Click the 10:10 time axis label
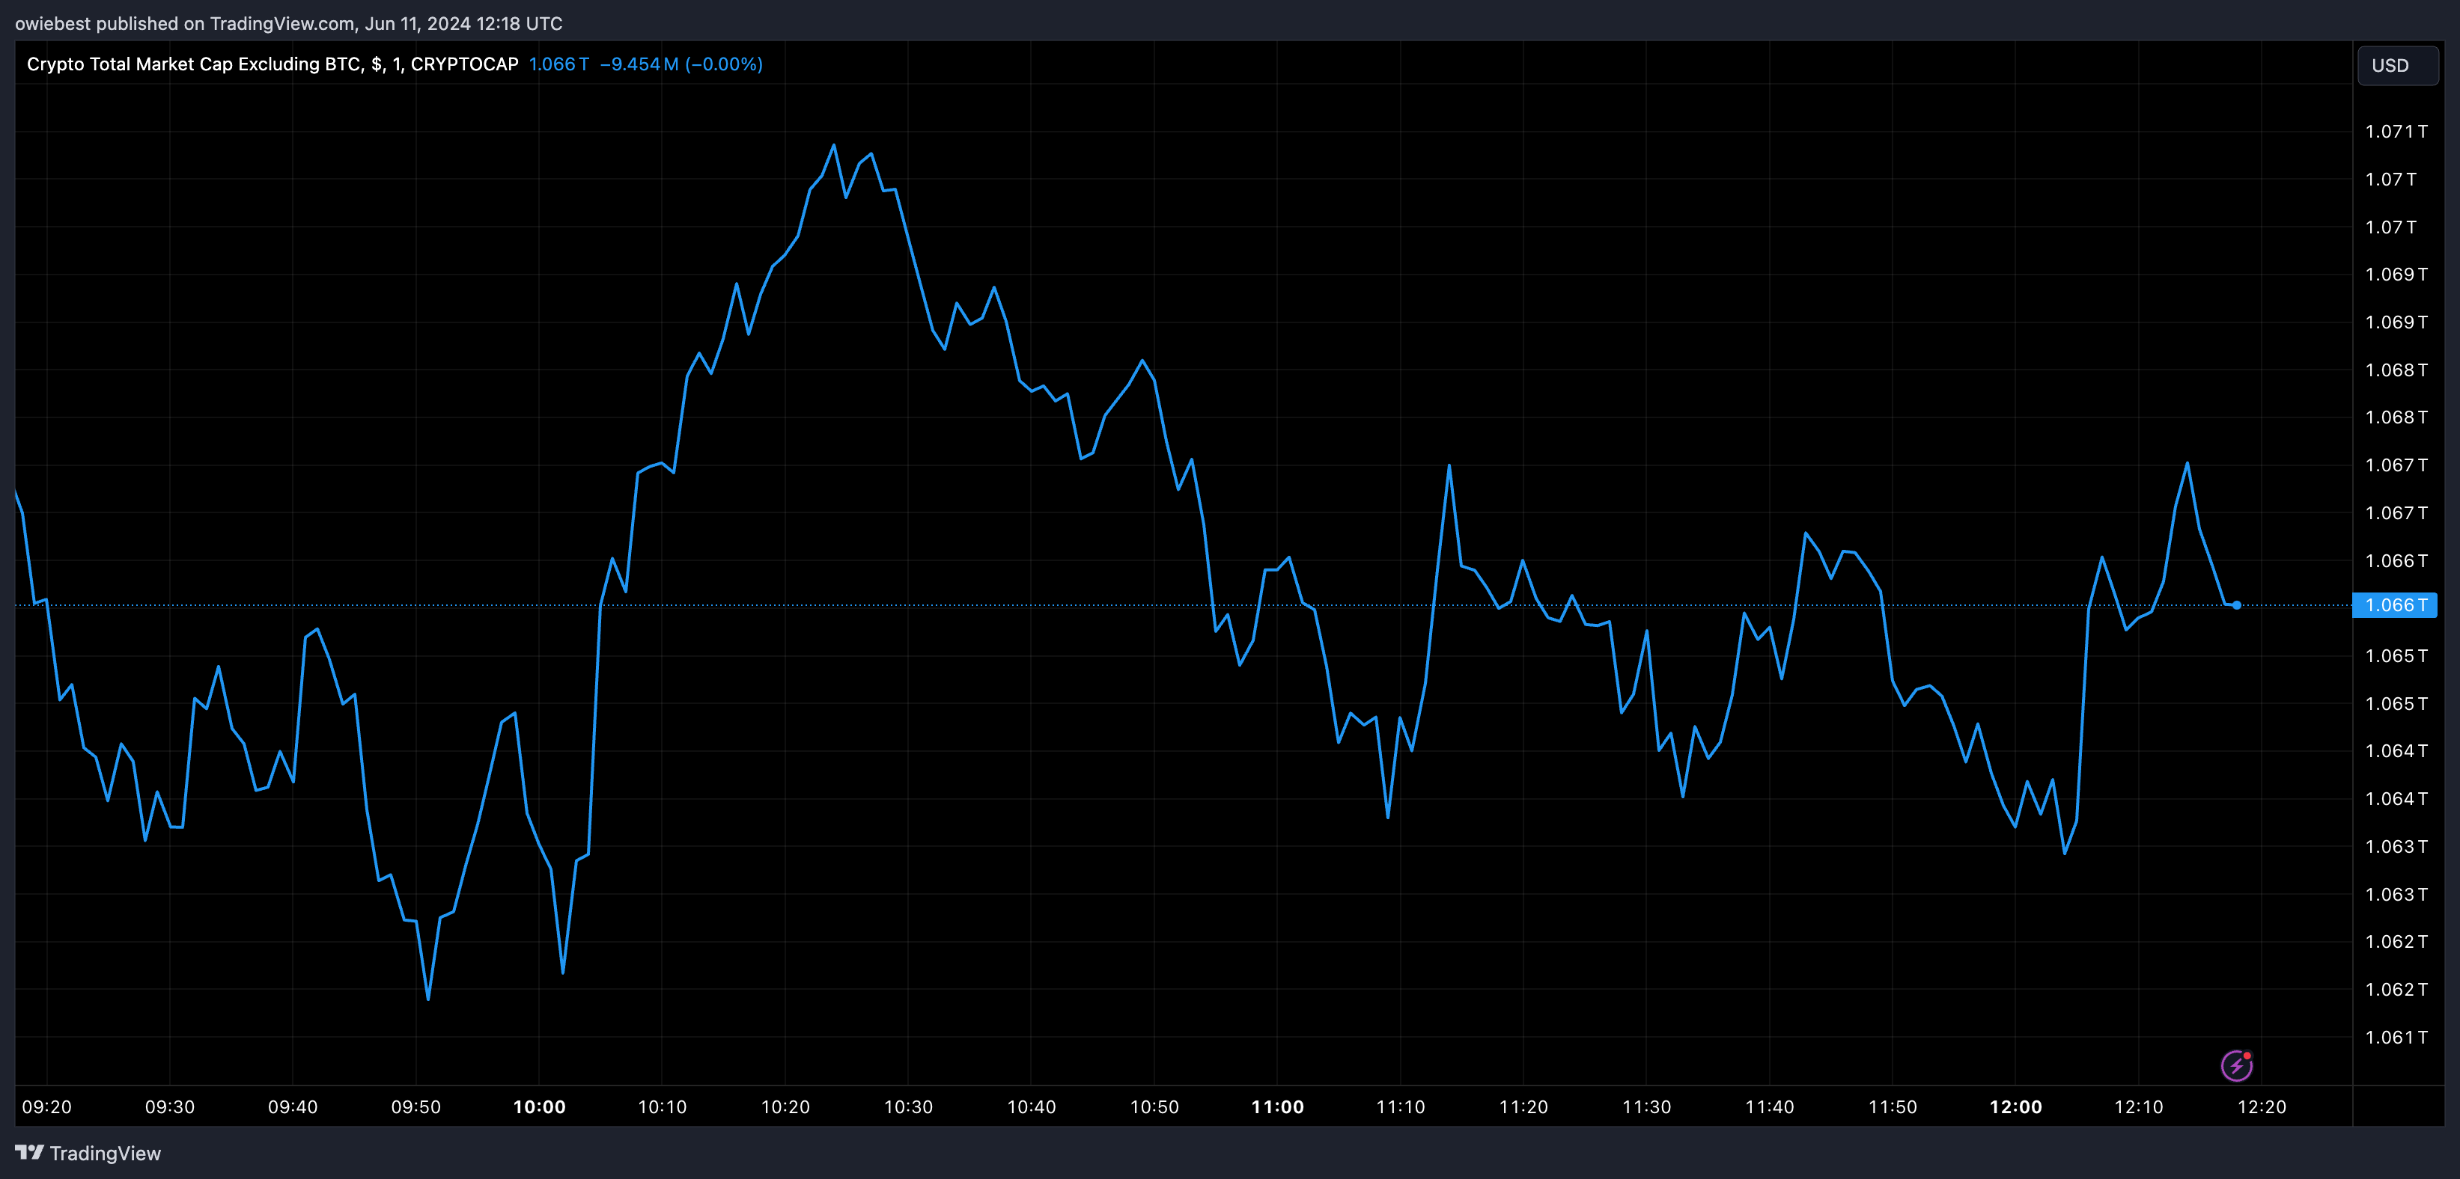2460x1179 pixels. click(663, 1106)
